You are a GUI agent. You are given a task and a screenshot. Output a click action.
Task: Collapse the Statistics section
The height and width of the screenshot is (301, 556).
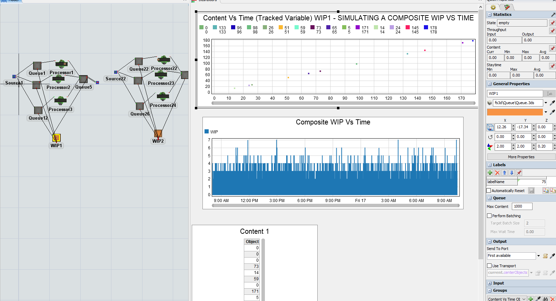pos(489,15)
